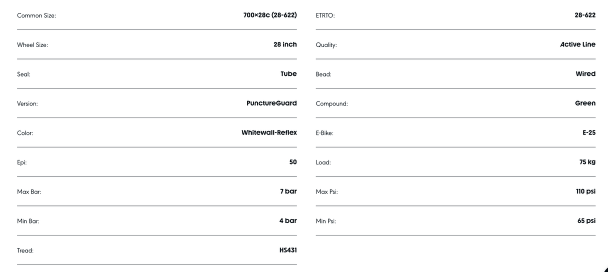The image size is (608, 272).
Task: Click the Wheel Size value 28 inch
Action: (285, 44)
